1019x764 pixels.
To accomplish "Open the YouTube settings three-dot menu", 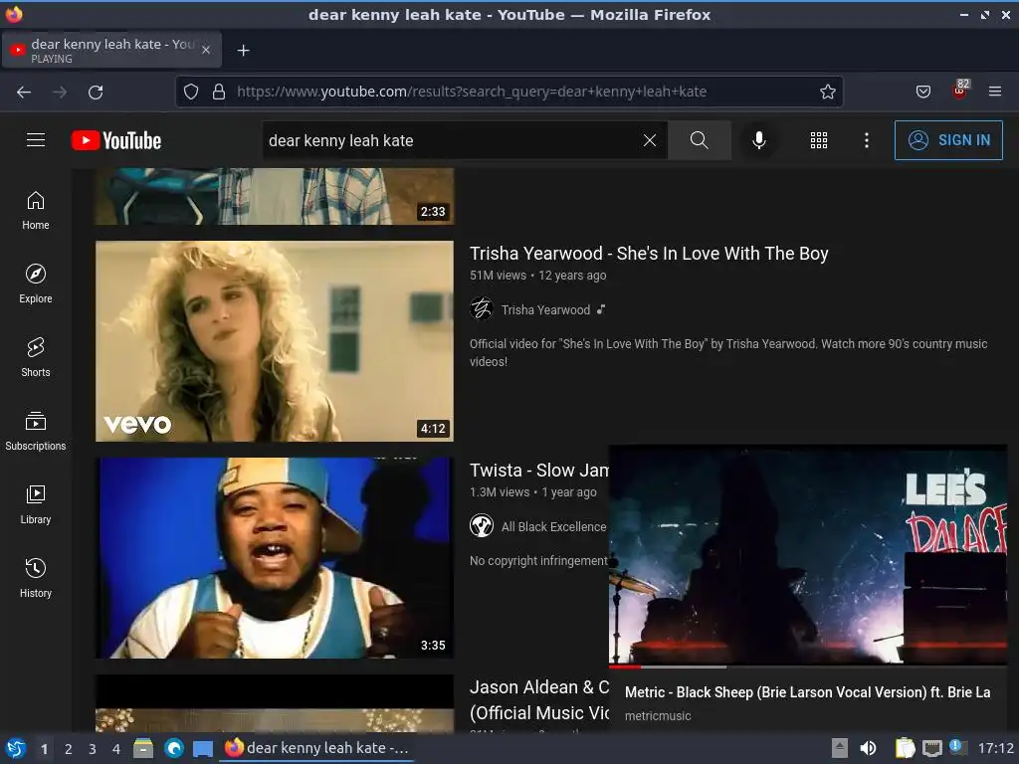I will coord(867,140).
